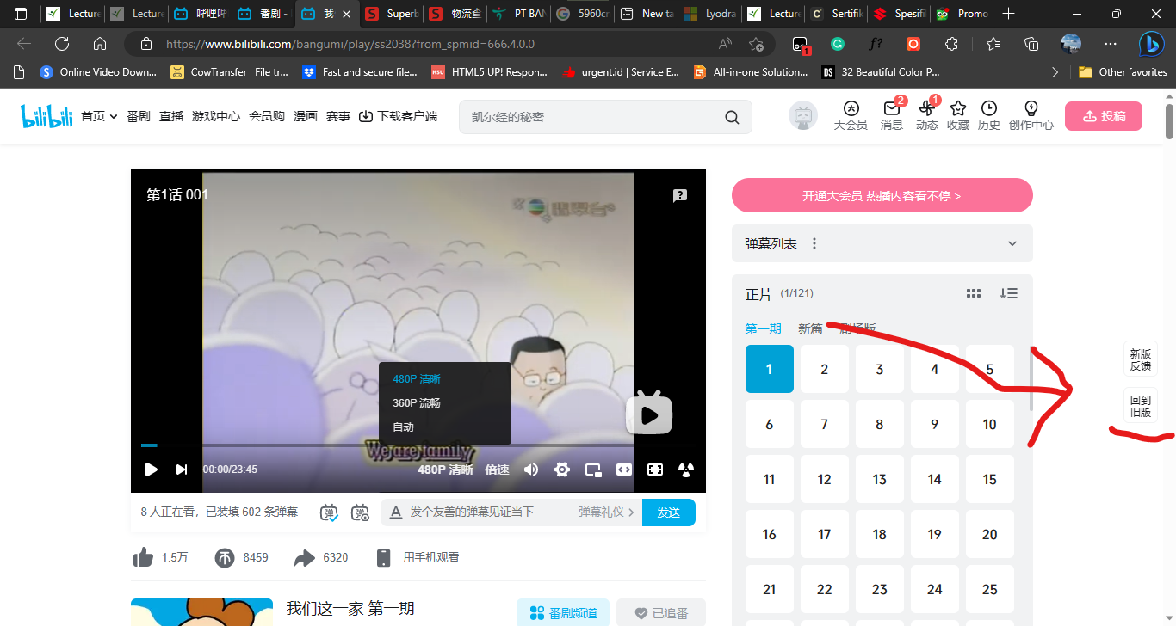Screen dimensions: 1176x626
Task: Open 游戏中心 in the site navigation
Action: (216, 116)
